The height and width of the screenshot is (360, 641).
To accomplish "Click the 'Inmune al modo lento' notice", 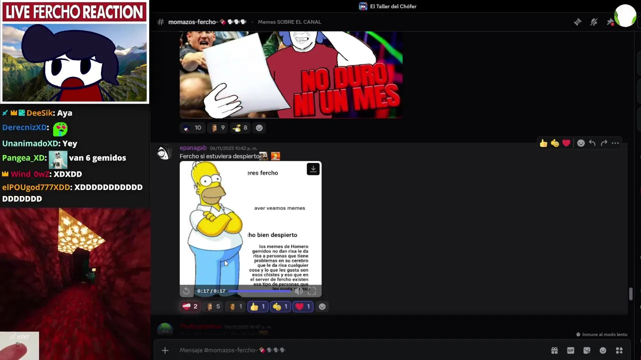I will [x=601, y=334].
